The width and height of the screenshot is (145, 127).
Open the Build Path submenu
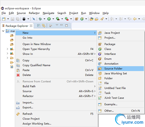56,86
